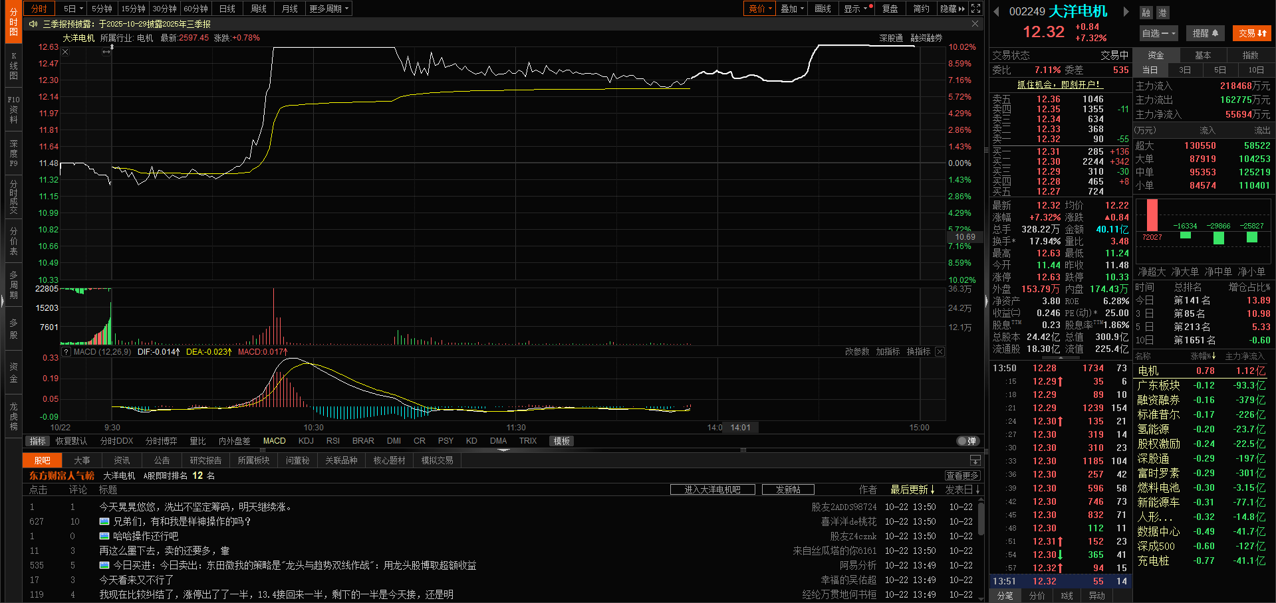Toggle the 弹 popup switch
Viewport: 1276px width, 603px height.
click(x=967, y=441)
